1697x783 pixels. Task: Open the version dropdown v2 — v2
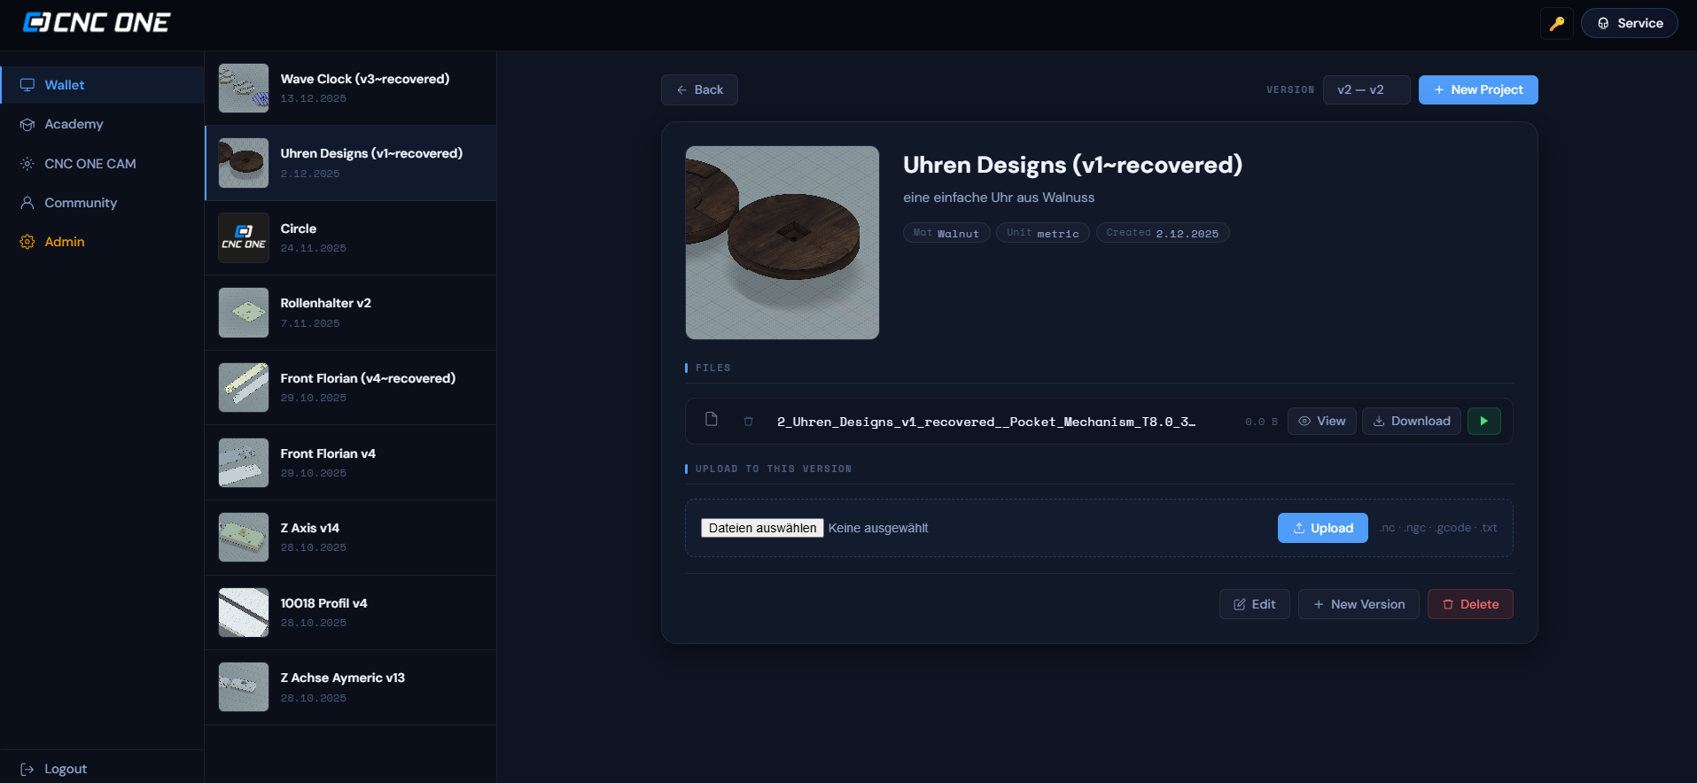pos(1366,90)
